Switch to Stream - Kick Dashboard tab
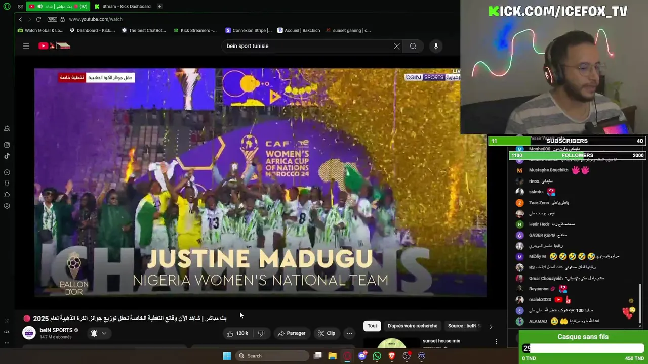Viewport: 648px width, 364px height. coord(122,6)
